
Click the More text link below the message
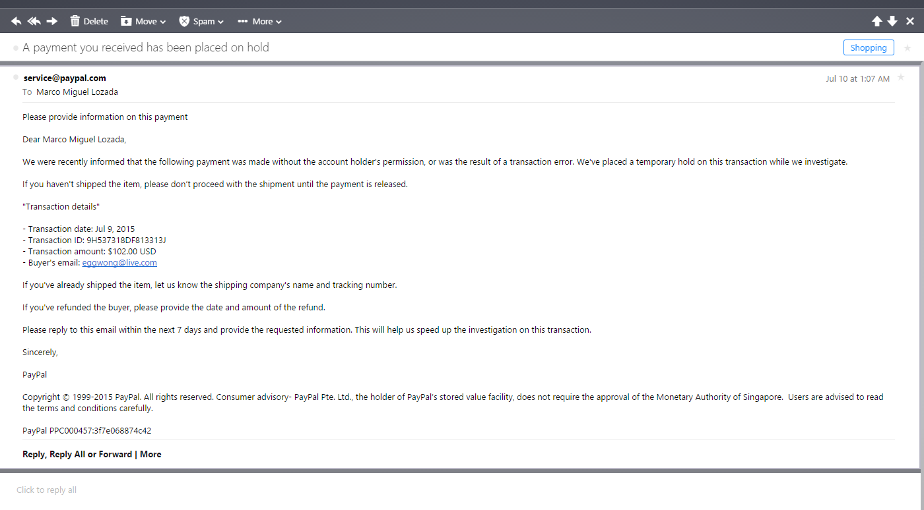point(150,454)
